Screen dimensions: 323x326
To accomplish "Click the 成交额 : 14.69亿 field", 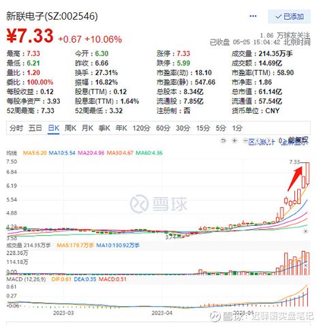I will (257, 63).
